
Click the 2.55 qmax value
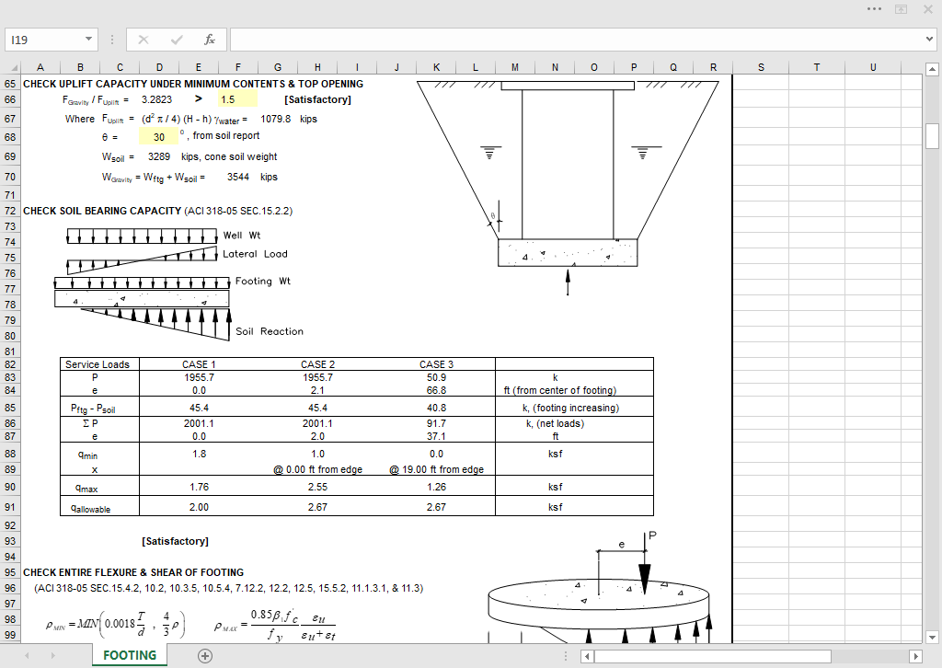point(317,487)
